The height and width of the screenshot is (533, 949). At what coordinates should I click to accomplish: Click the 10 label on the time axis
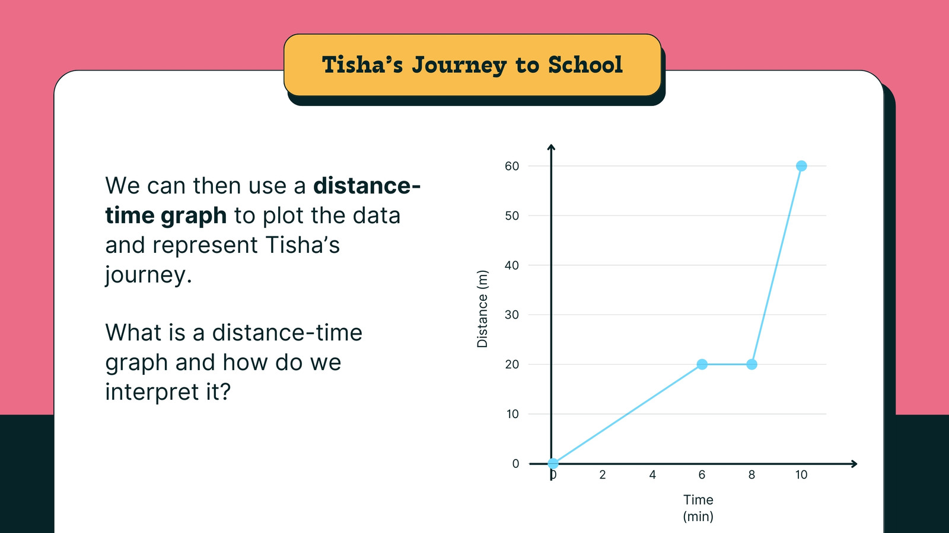(801, 474)
